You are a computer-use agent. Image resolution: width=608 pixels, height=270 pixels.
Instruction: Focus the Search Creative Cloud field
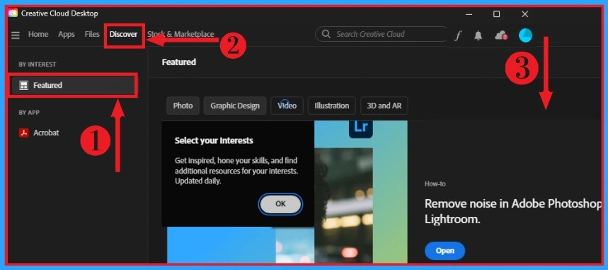coord(382,34)
